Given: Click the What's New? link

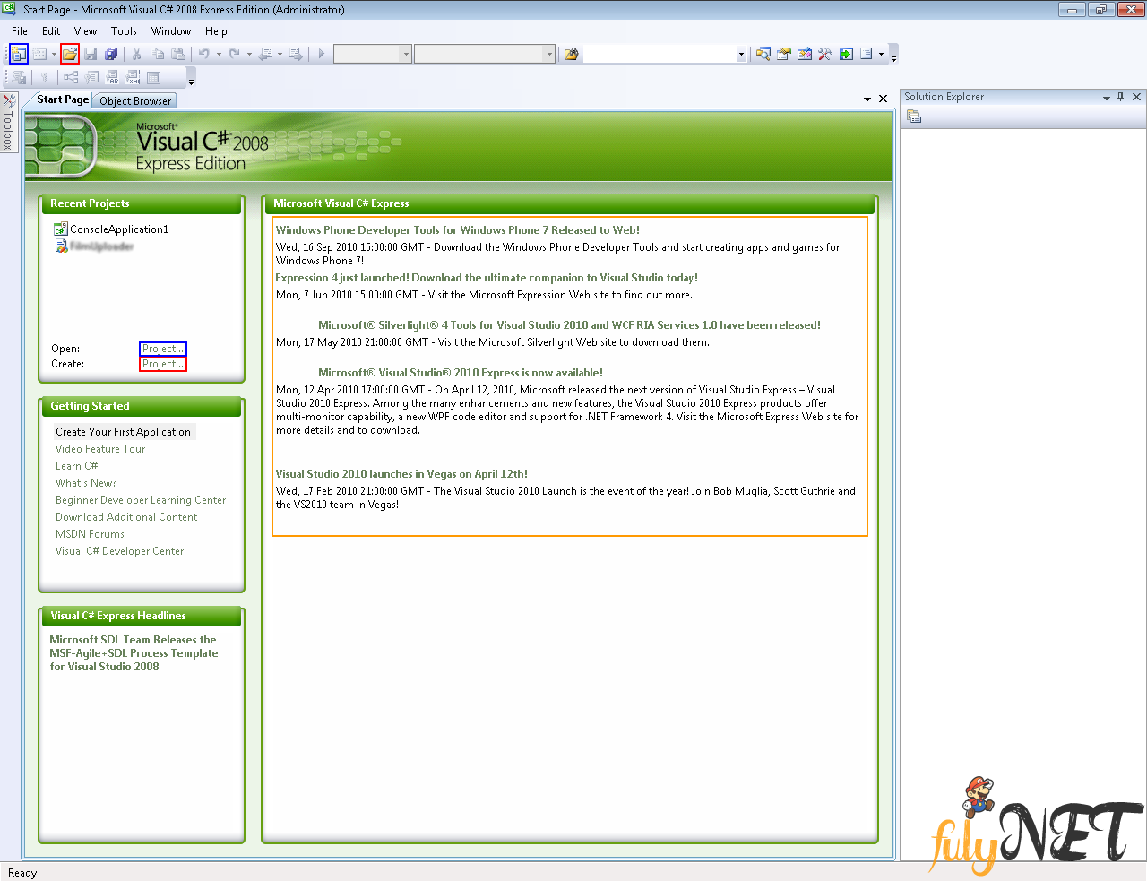Looking at the screenshot, I should click(x=86, y=483).
